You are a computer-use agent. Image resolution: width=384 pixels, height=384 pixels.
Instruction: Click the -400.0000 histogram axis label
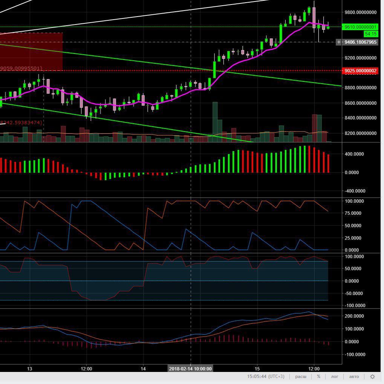pyautogui.click(x=355, y=191)
